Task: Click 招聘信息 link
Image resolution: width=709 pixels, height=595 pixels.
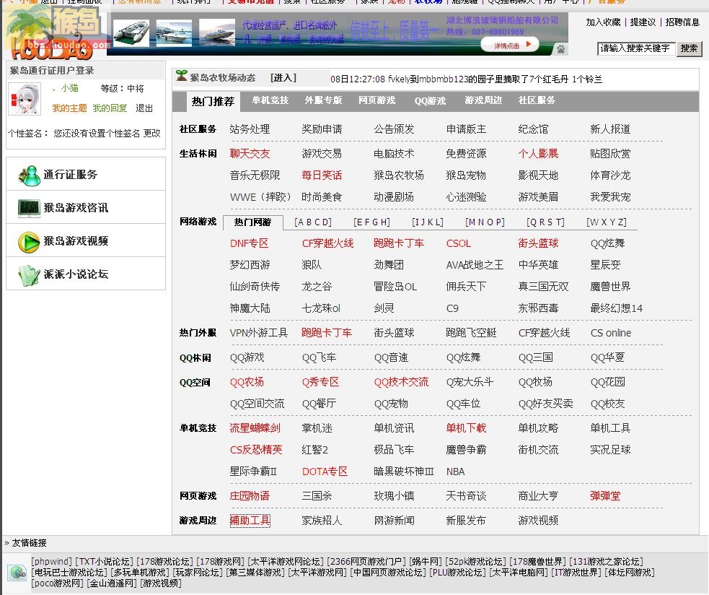Action: click(682, 22)
